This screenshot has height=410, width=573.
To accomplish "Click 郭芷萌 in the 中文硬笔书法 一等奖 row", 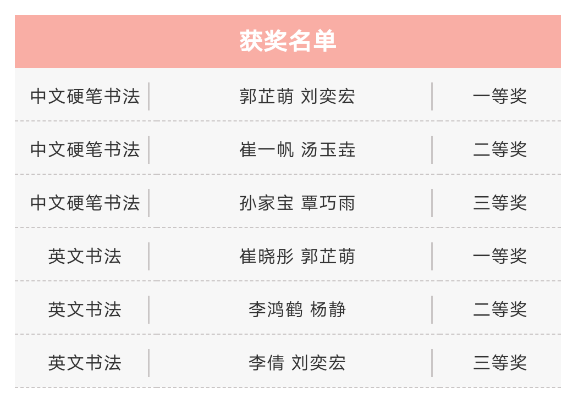I will [267, 97].
